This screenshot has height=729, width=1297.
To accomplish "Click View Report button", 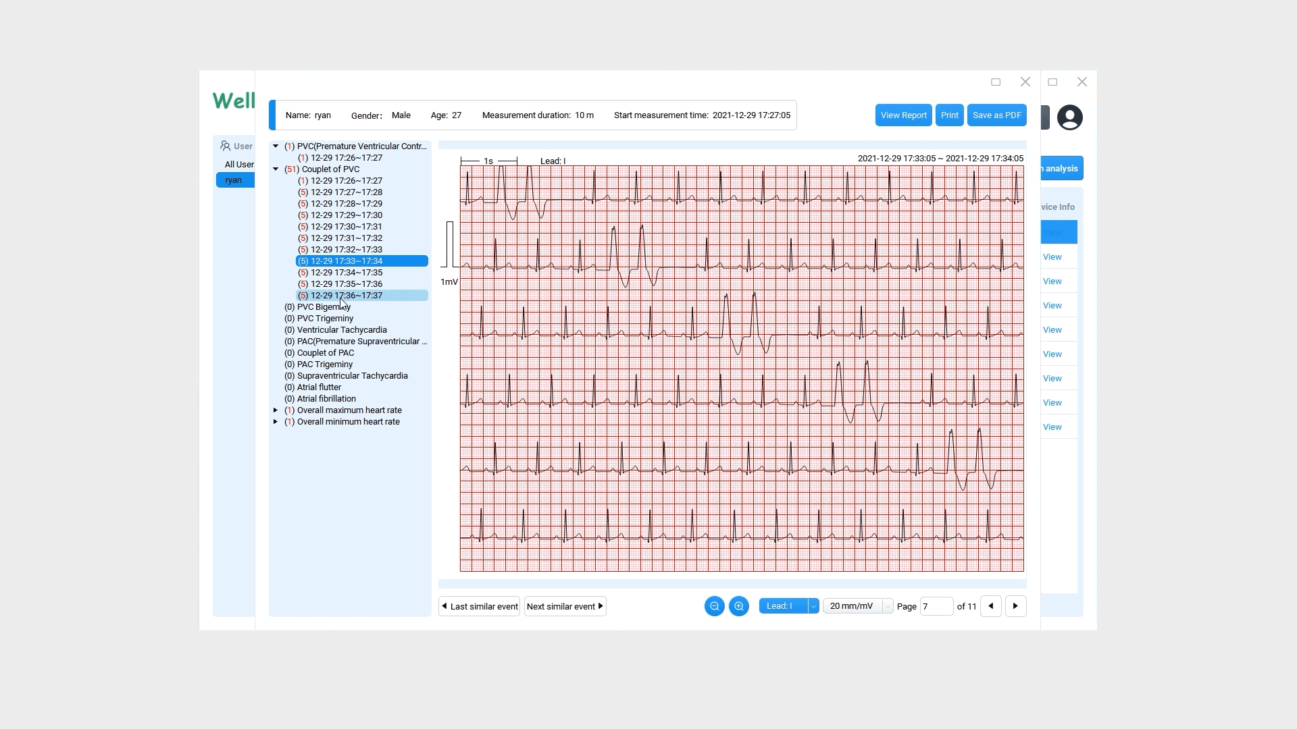I will [903, 115].
